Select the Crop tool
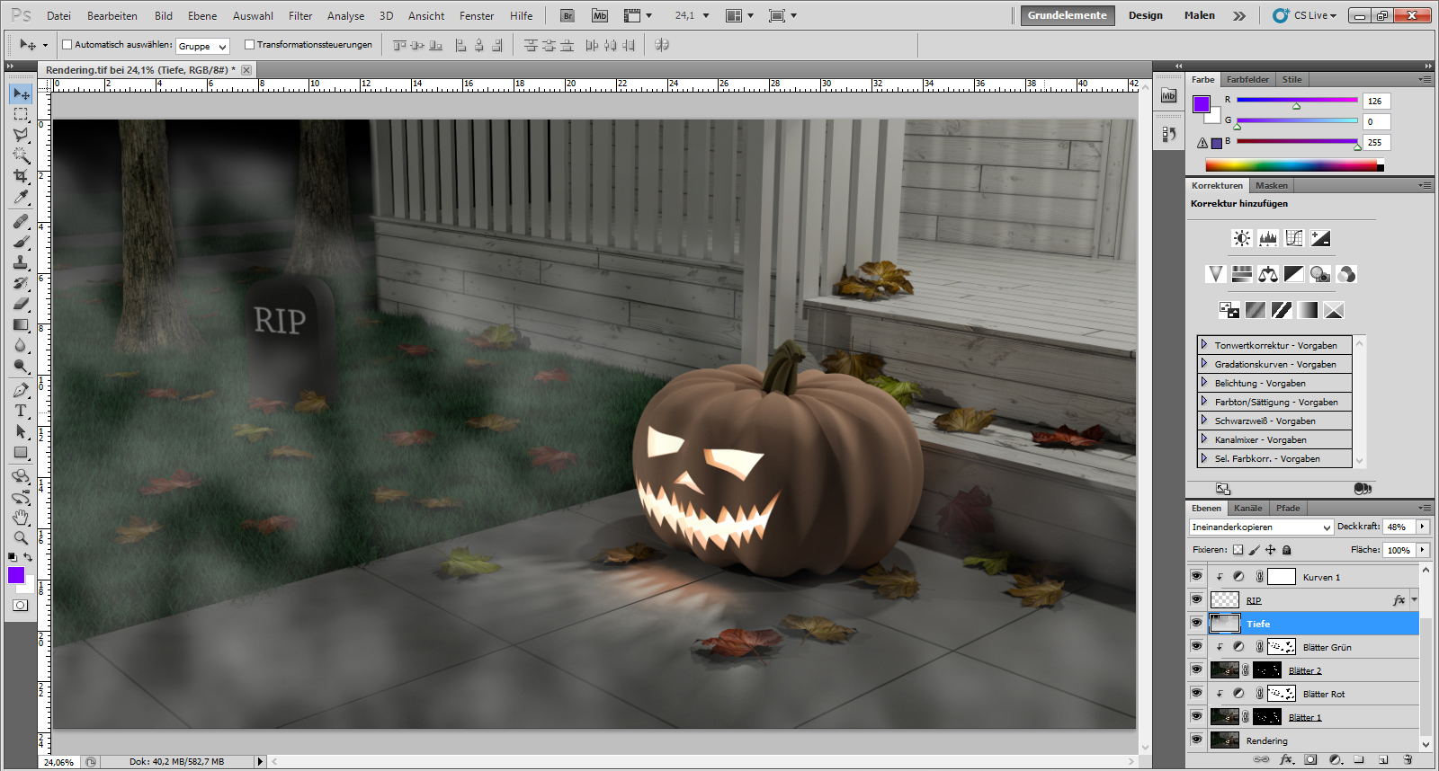Image resolution: width=1439 pixels, height=771 pixels. tap(21, 176)
